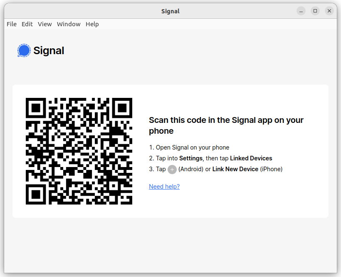Screen dimensions: 341x277
Task: Open the Help menu
Action: click(92, 24)
